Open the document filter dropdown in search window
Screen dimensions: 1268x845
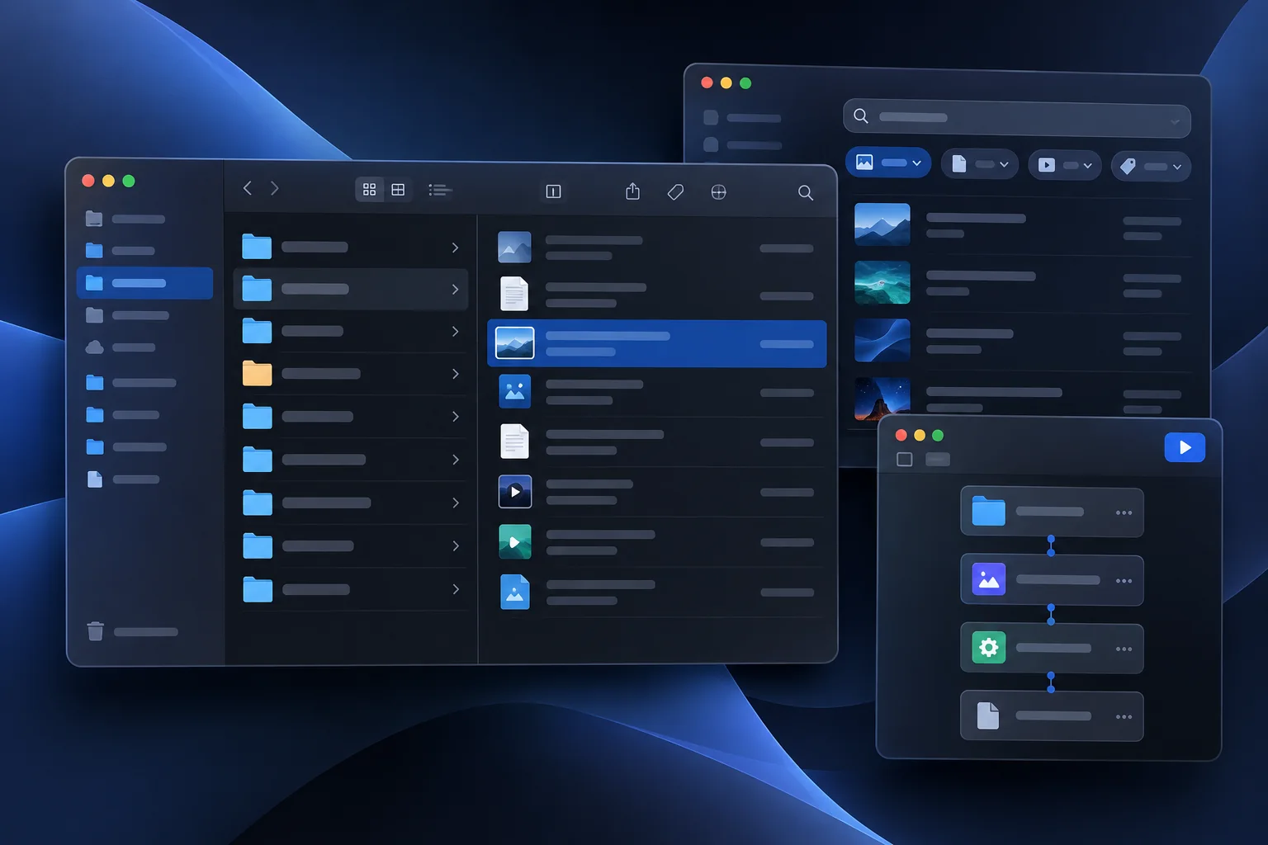[x=980, y=164]
